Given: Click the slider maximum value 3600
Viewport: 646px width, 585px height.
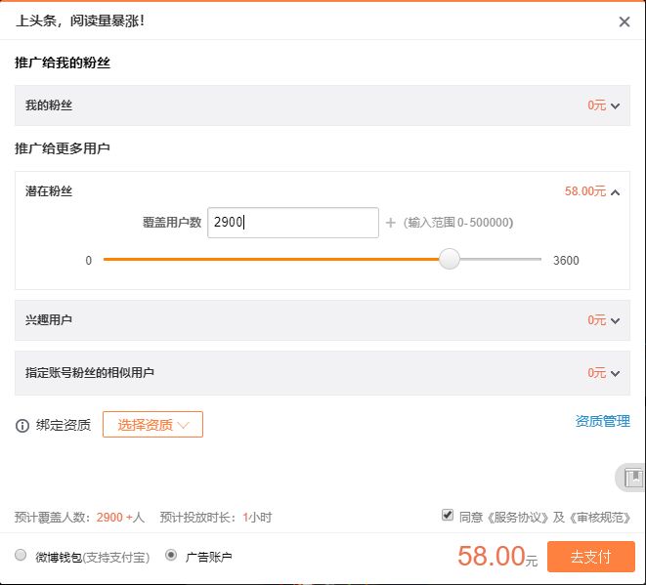Looking at the screenshot, I should 566,260.
